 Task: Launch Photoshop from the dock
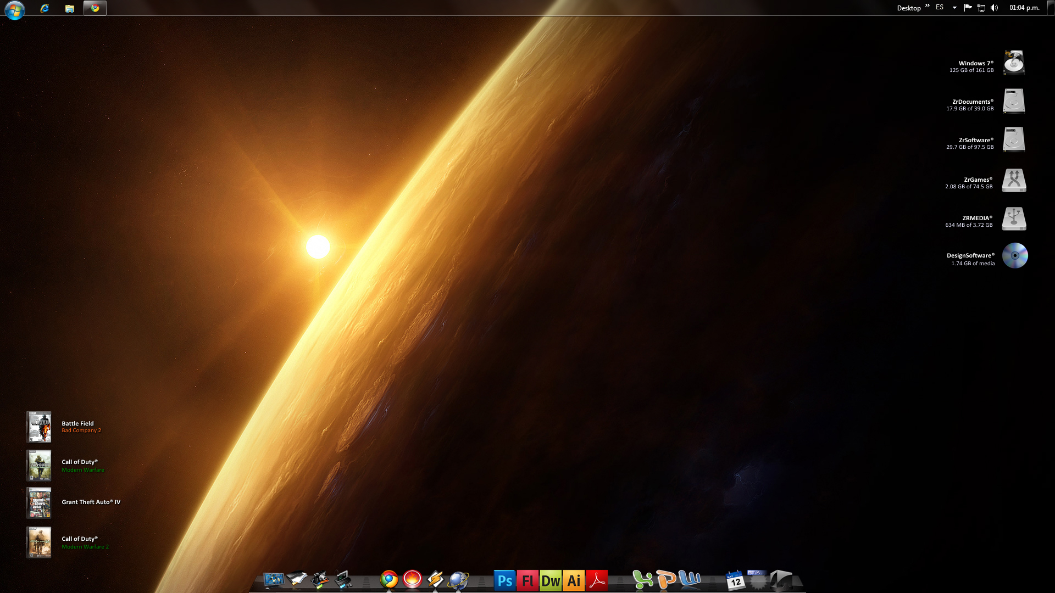tap(504, 580)
